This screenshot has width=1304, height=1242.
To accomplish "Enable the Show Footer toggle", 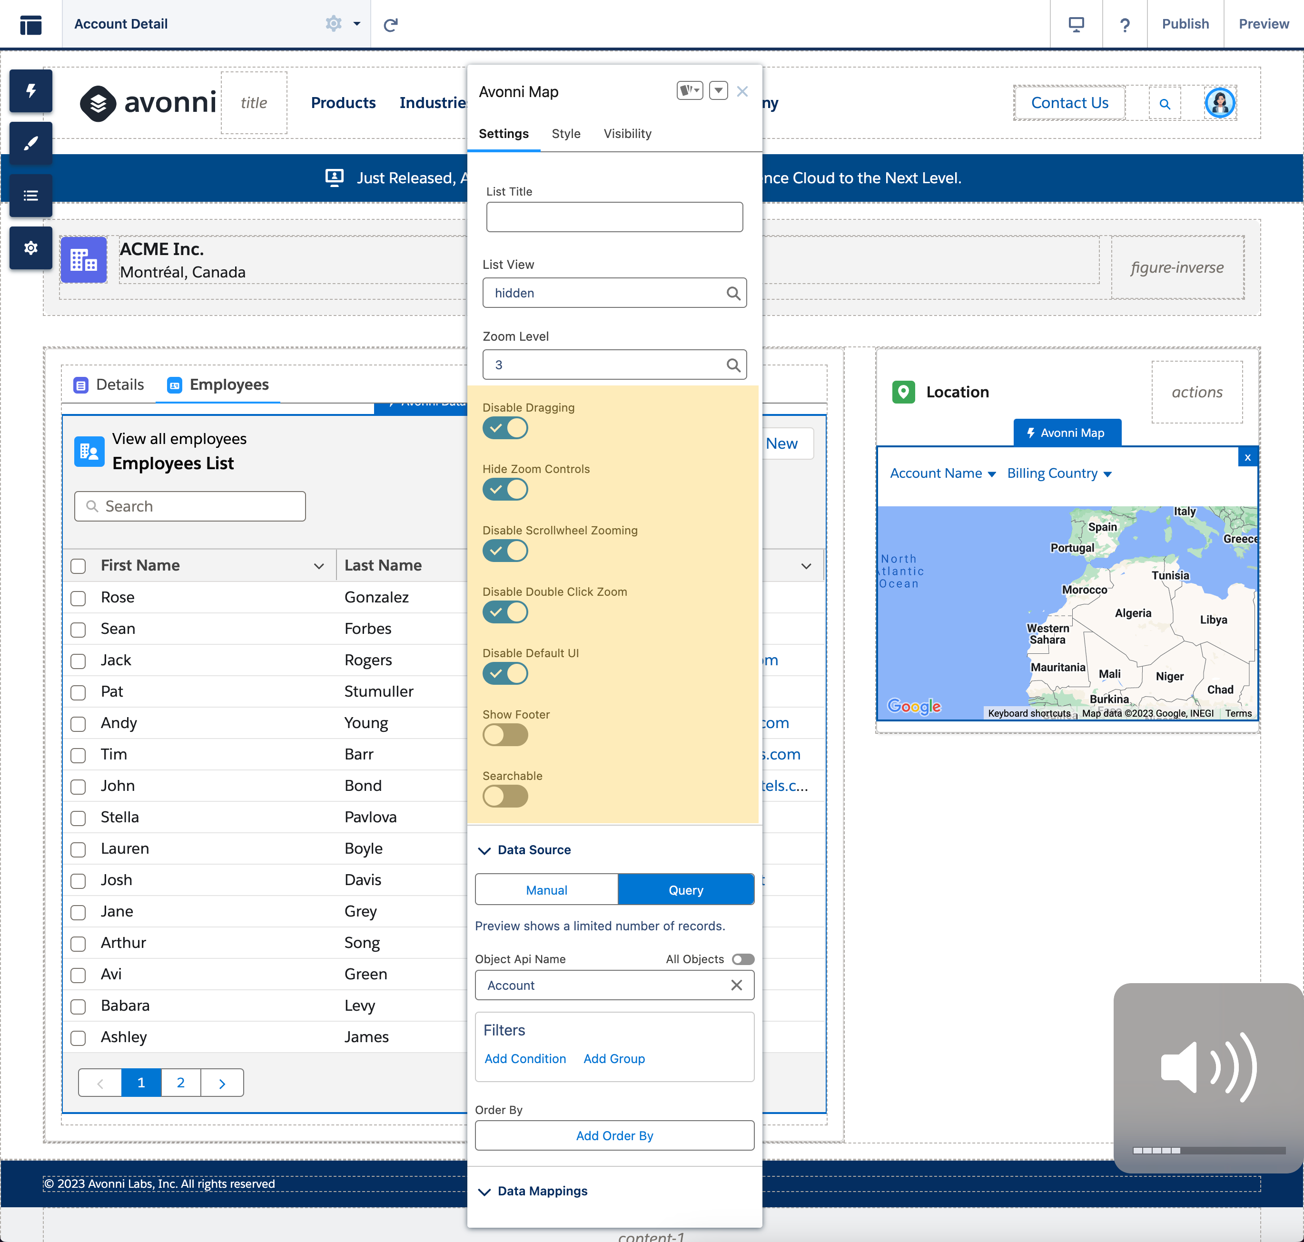I will [504, 735].
